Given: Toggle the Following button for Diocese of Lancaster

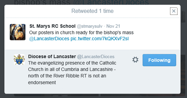Looking at the screenshot, I should [159, 60].
